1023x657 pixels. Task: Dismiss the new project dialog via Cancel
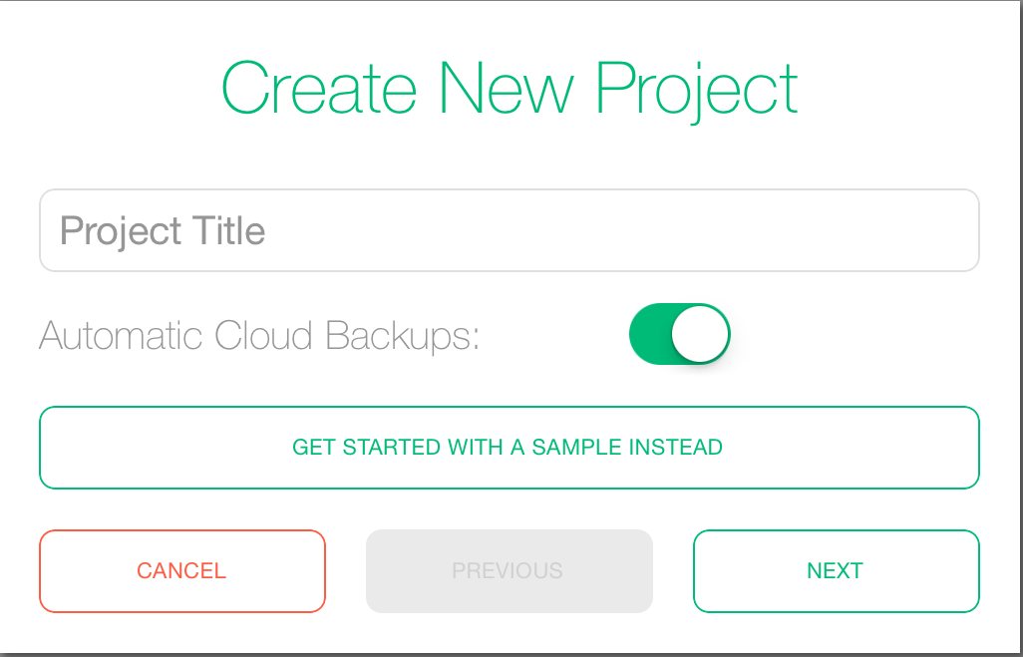[181, 571]
